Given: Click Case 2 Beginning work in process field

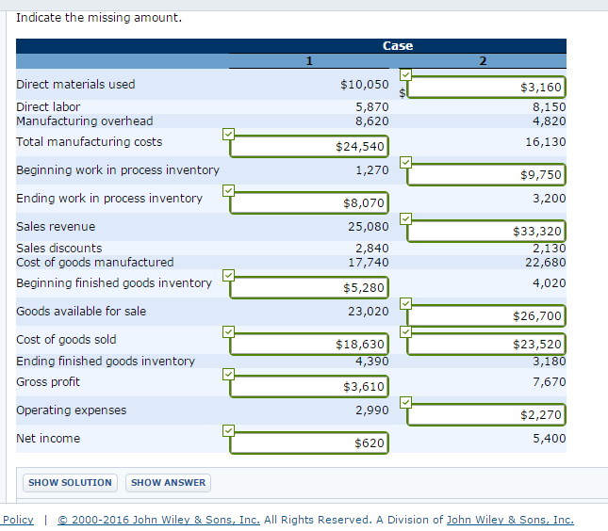Looking at the screenshot, I should coord(486,175).
